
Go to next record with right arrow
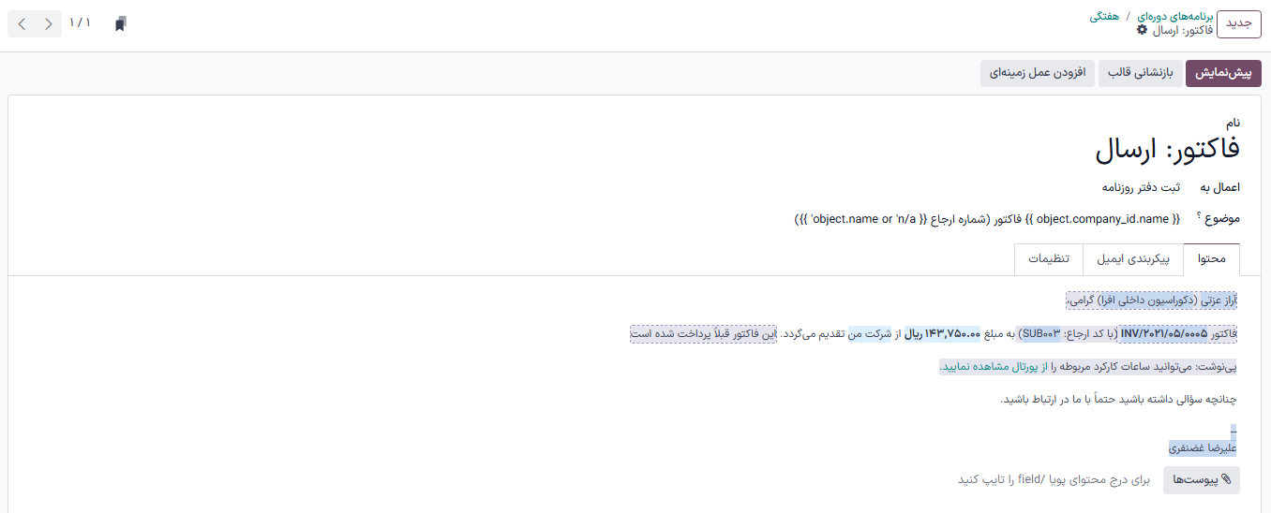coord(49,24)
